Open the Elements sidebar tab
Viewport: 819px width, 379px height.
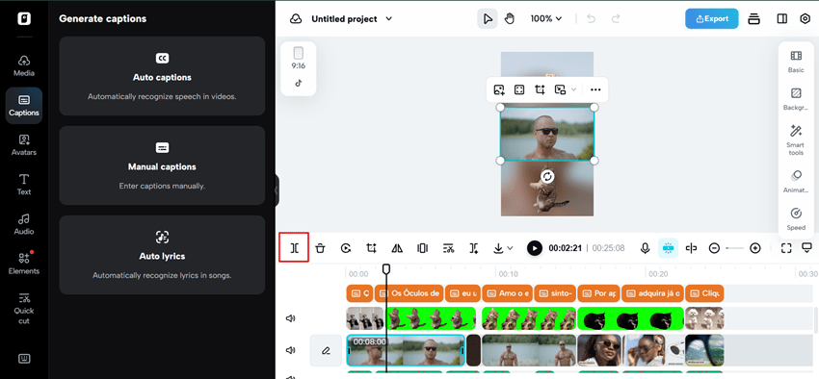pos(24,264)
